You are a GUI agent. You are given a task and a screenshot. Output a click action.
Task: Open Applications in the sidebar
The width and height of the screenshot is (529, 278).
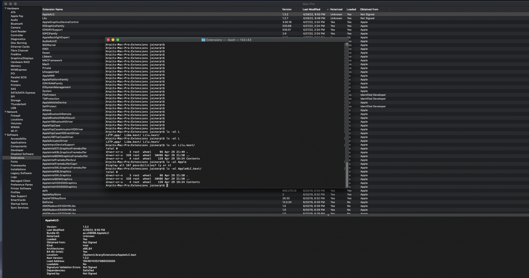pos(19,143)
